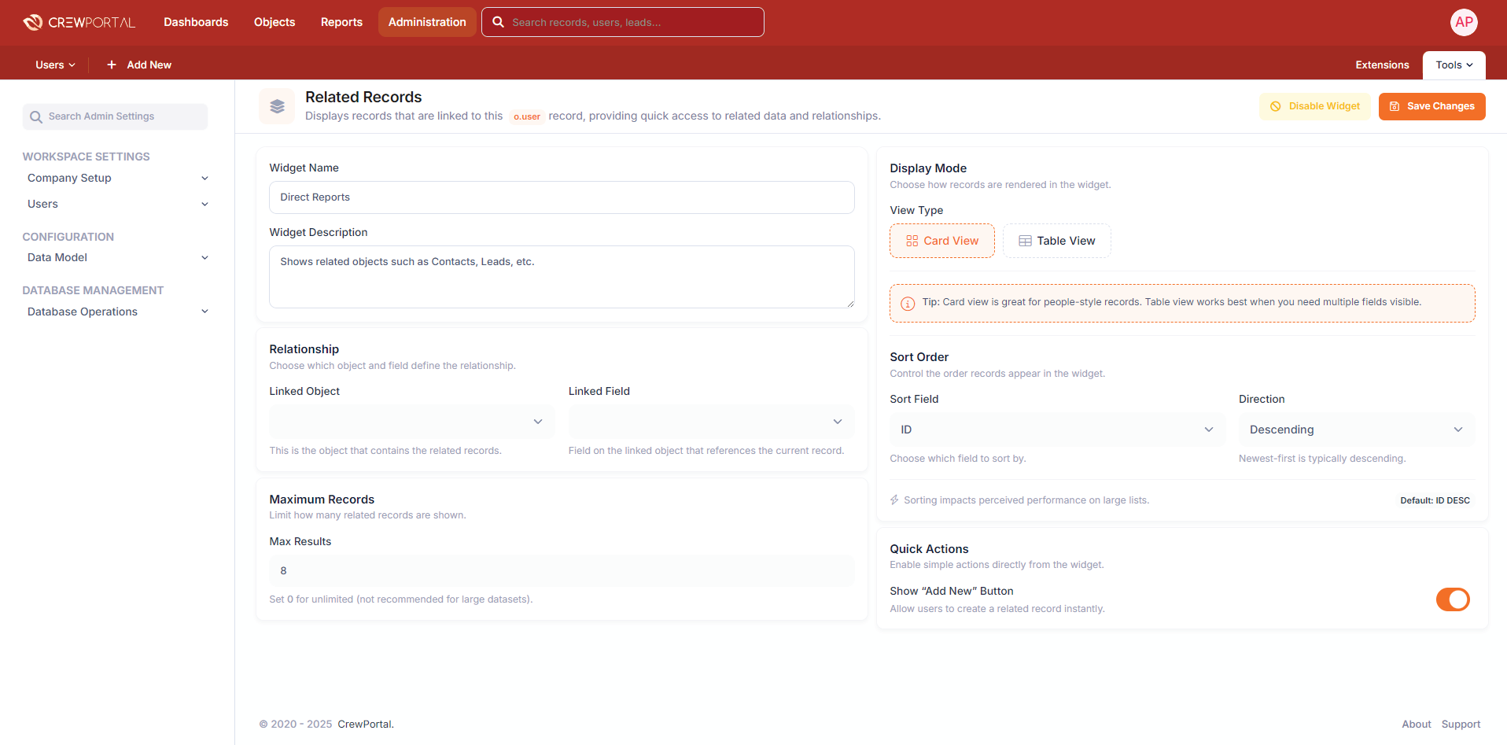Open the AP user avatar menu
Viewport: 1507px width, 745px height.
coord(1463,22)
